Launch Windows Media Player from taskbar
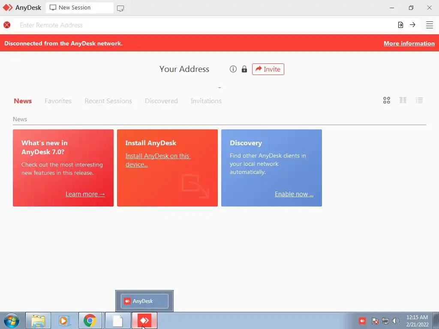Image resolution: width=439 pixels, height=329 pixels. (x=64, y=320)
